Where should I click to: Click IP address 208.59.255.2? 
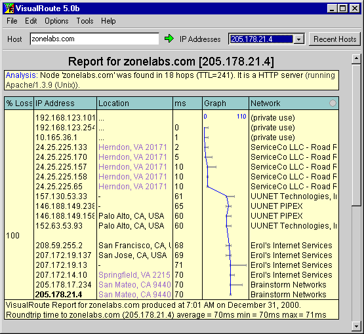pyautogui.click(x=59, y=246)
